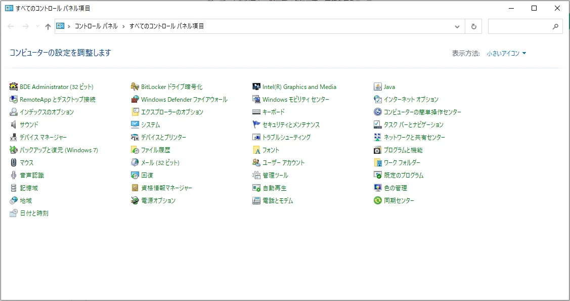This screenshot has width=570, height=301.
Task: Open the BDE Administrator icon
Action: tap(14, 87)
